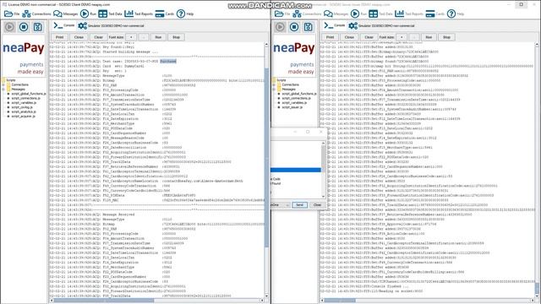Click the grayed play icon in left window sidebar
The width and height of the screenshot is (541, 304).
coord(9,26)
